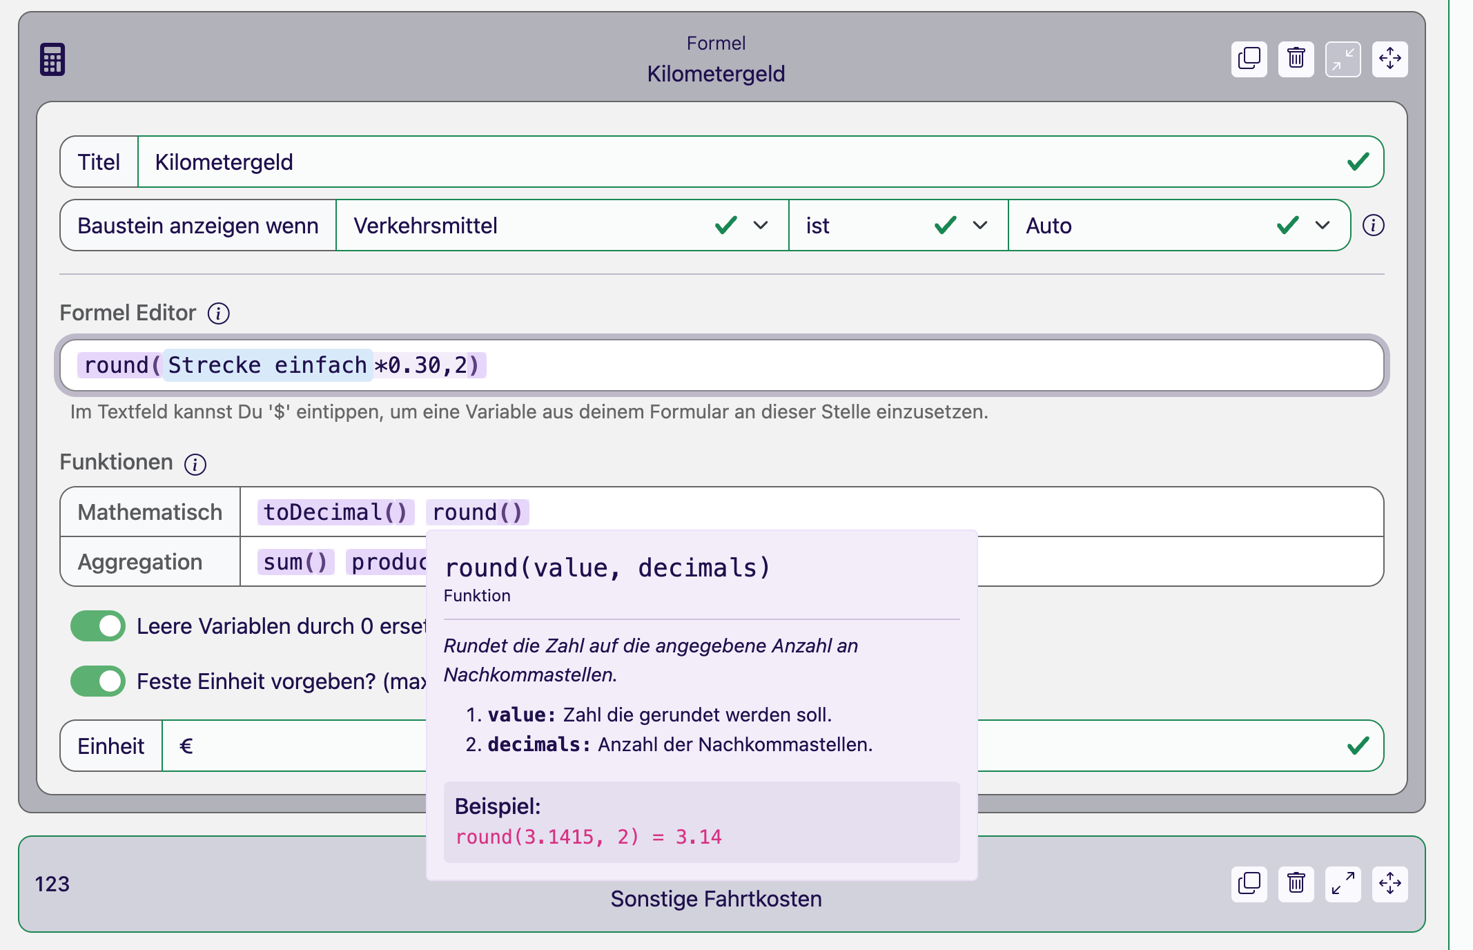Click inside the formula editor text field

pos(897,365)
